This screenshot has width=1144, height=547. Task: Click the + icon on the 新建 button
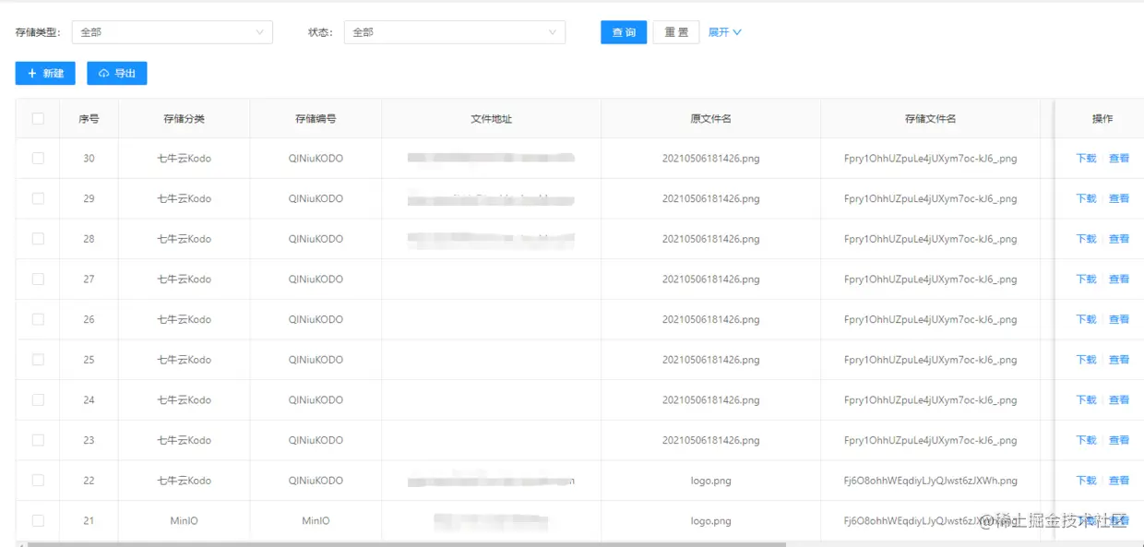(x=31, y=73)
